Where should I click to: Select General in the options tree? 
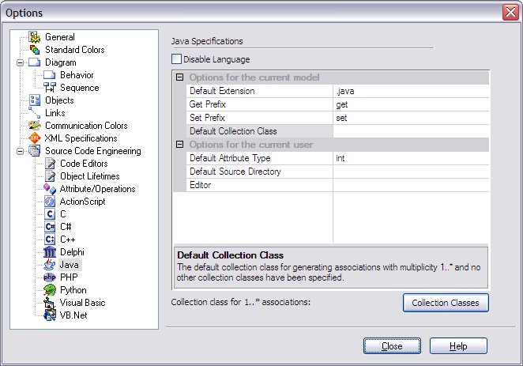click(x=60, y=37)
